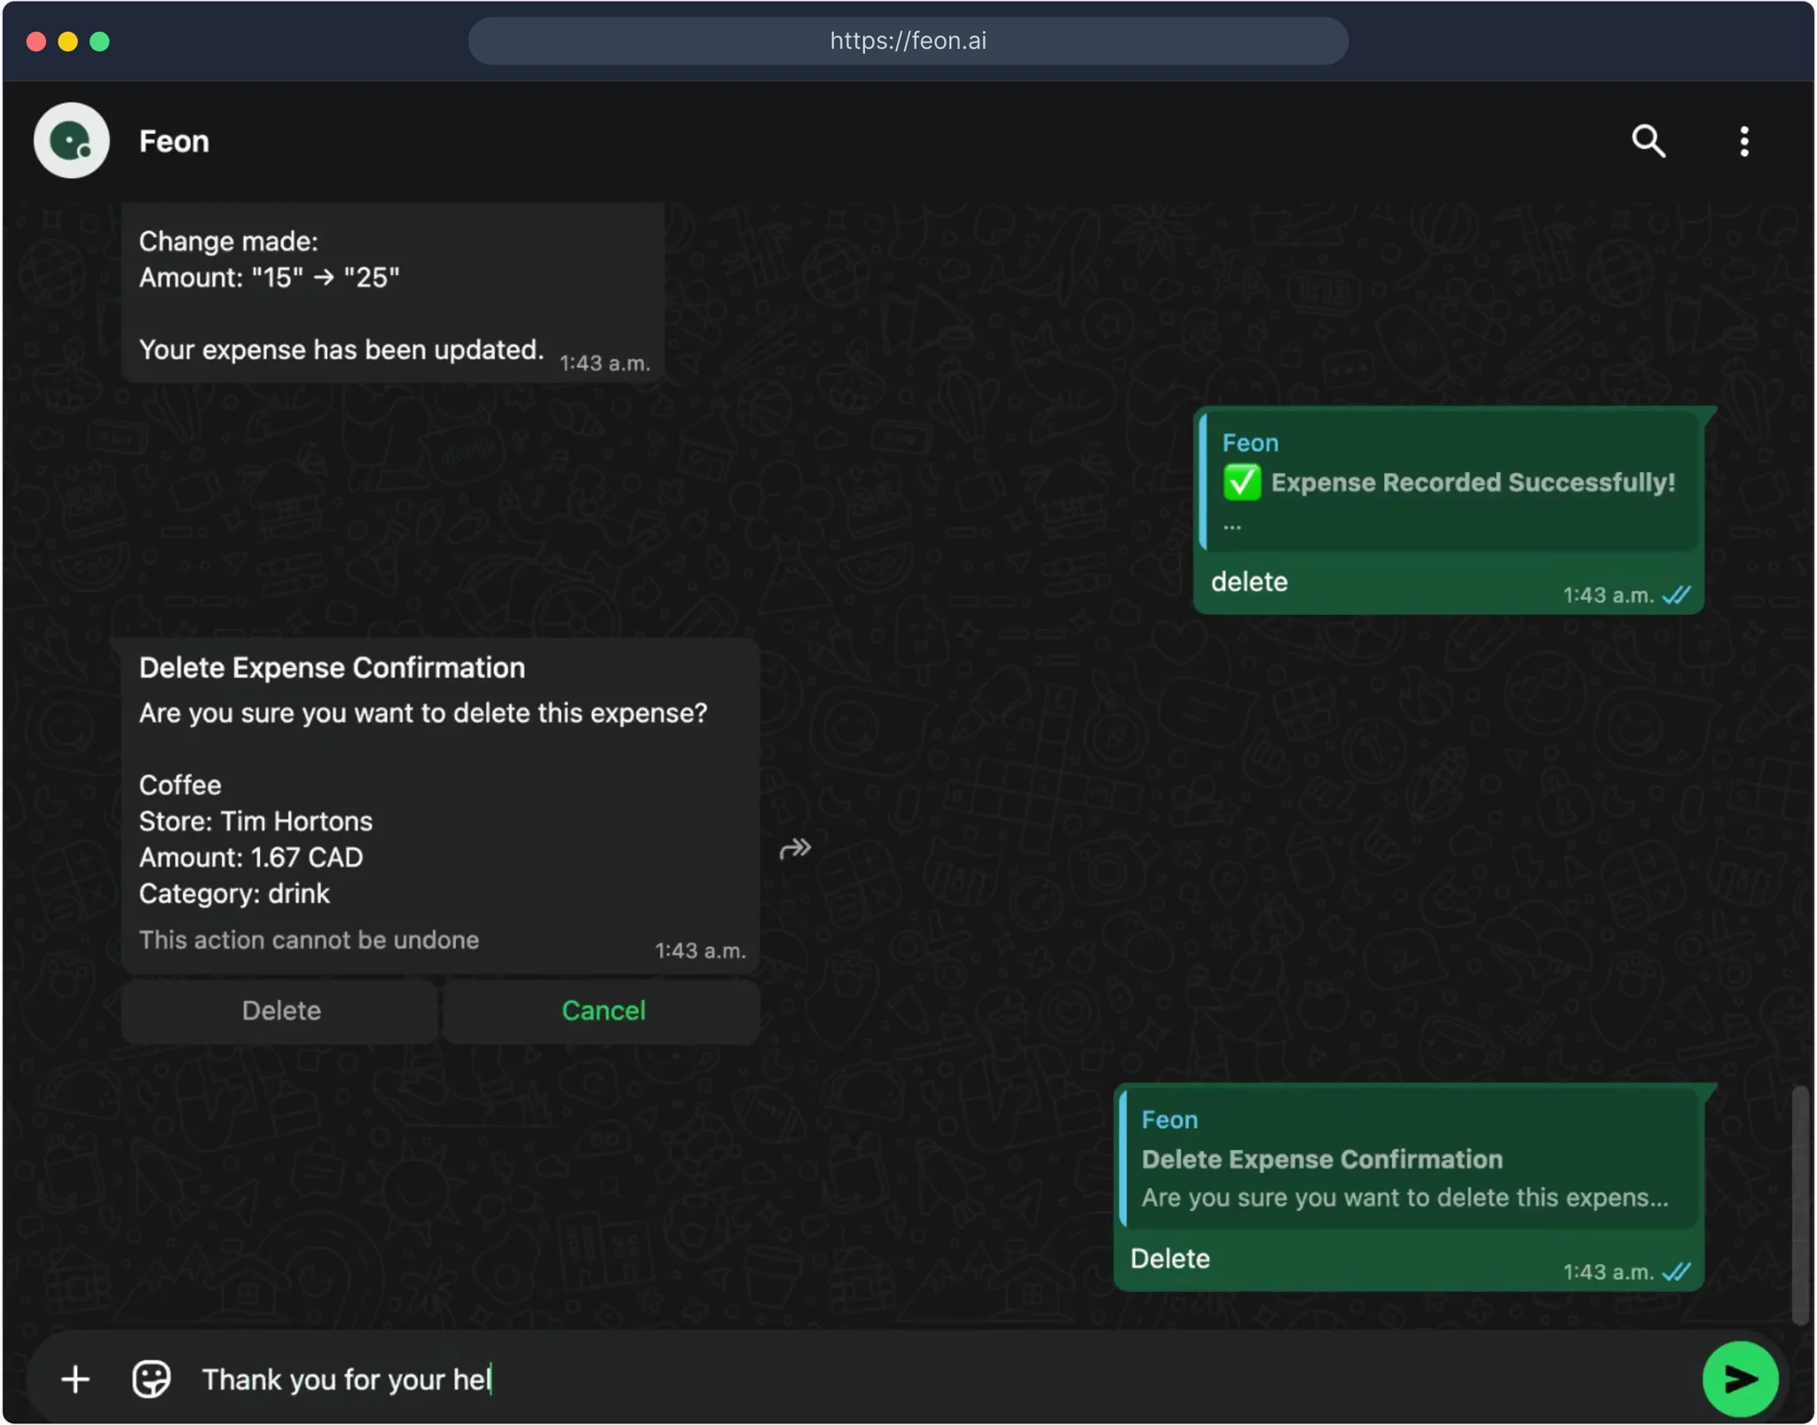The width and height of the screenshot is (1817, 1425).
Task: Click the Delete confirmation button
Action: [x=280, y=1011]
